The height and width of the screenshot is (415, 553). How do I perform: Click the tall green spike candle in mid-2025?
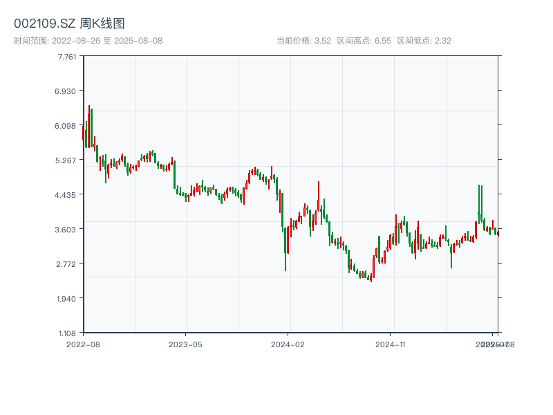479,201
